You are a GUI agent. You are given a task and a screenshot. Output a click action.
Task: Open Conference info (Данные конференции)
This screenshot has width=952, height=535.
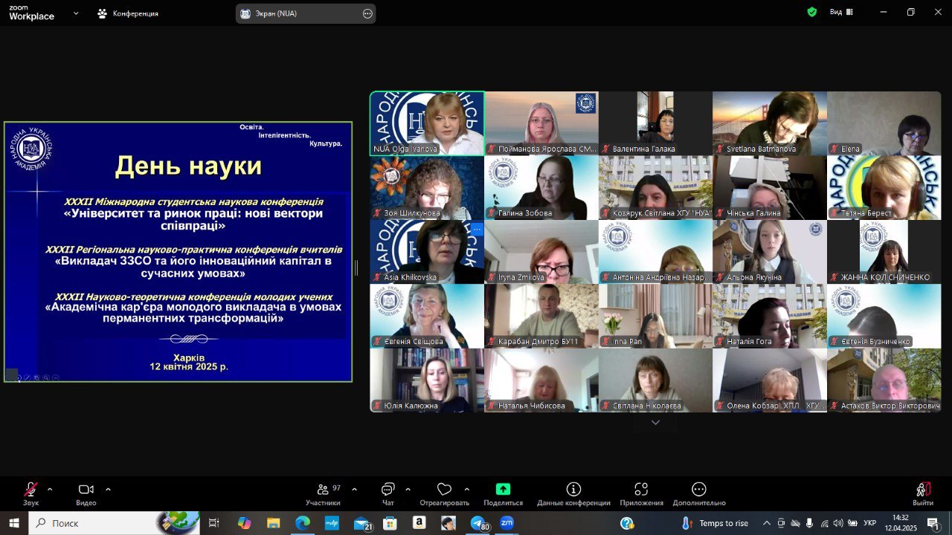tap(573, 490)
